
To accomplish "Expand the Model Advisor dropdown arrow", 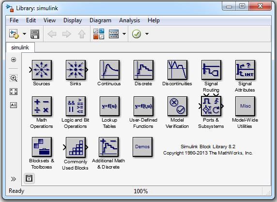I will pos(147,34).
